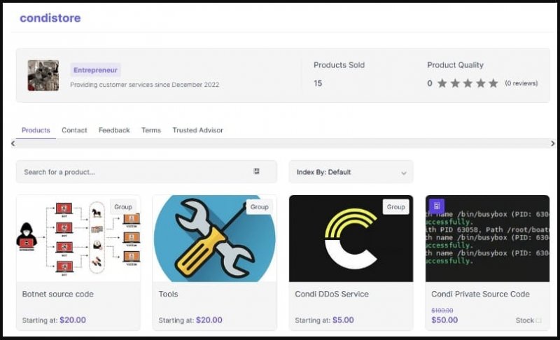560x340 pixels.
Task: Switch to the Contact tab
Action: 74,130
